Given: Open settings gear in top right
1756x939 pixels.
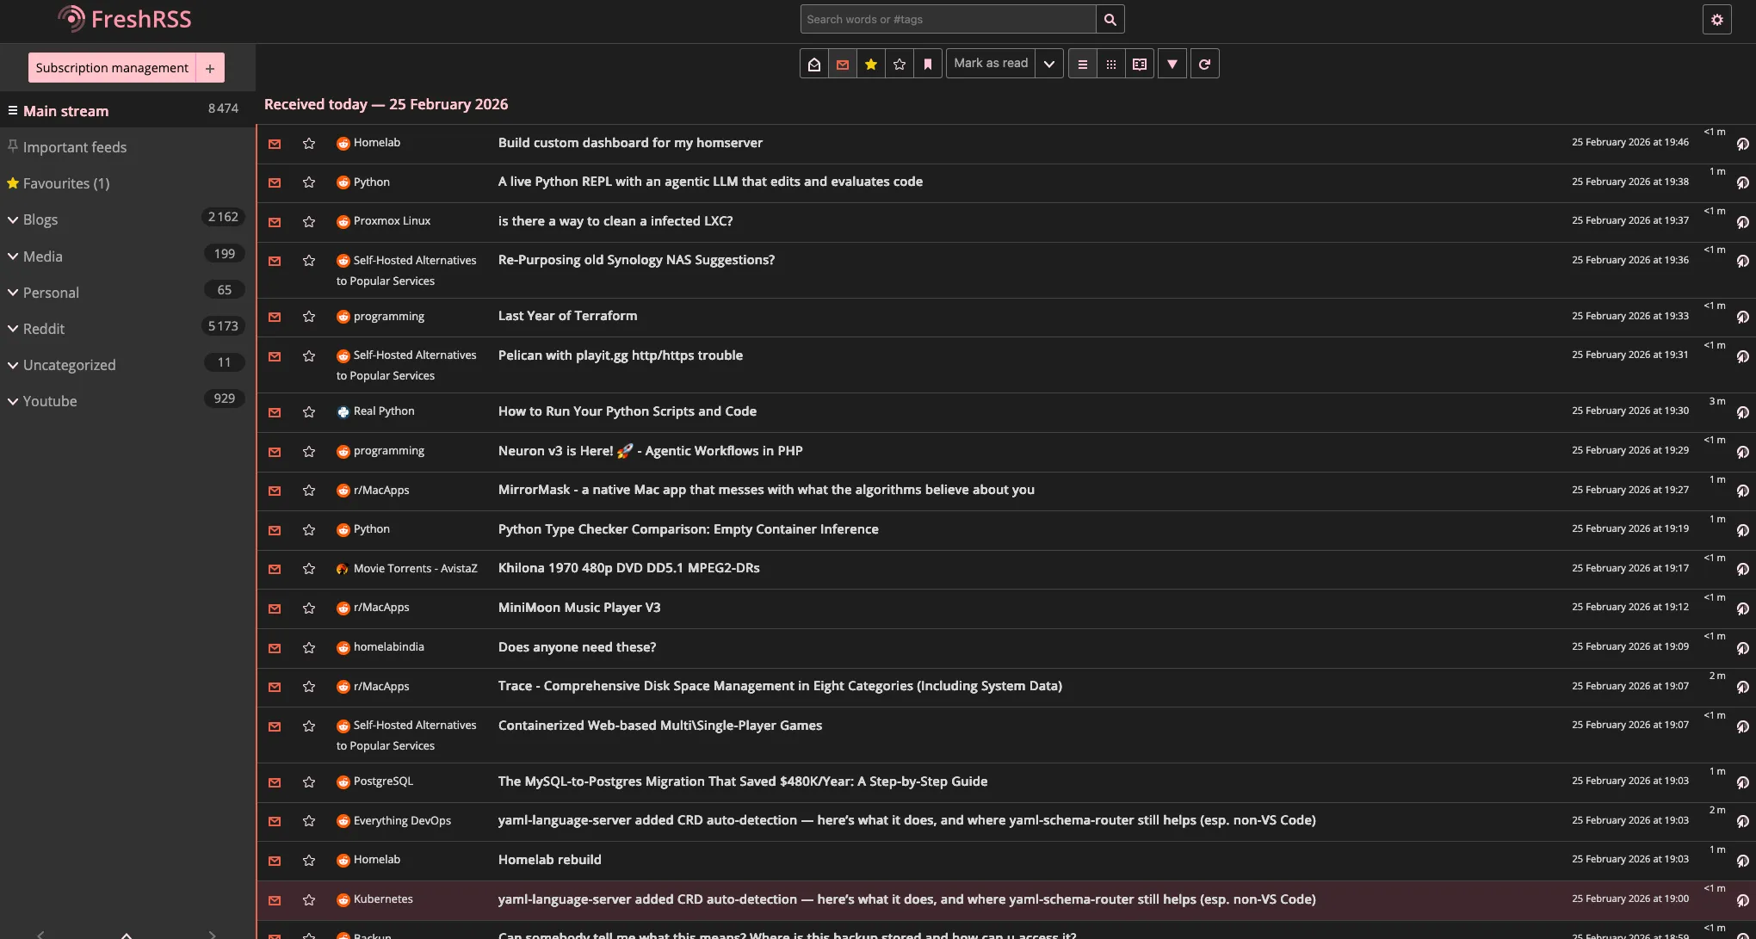Looking at the screenshot, I should coord(1716,19).
